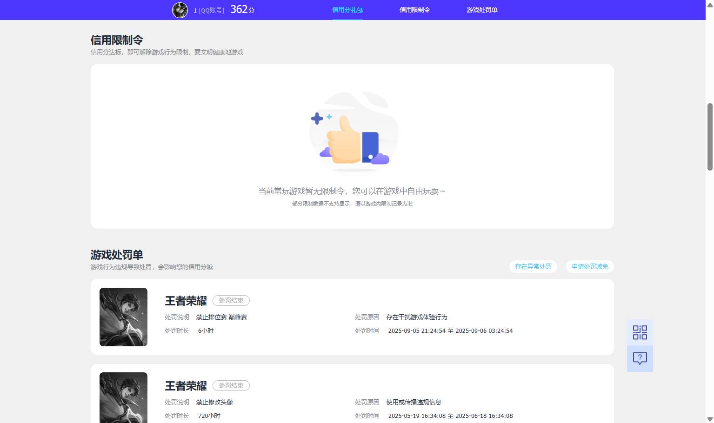Open the help question-mark chat icon
This screenshot has width=714, height=423.
click(640, 358)
